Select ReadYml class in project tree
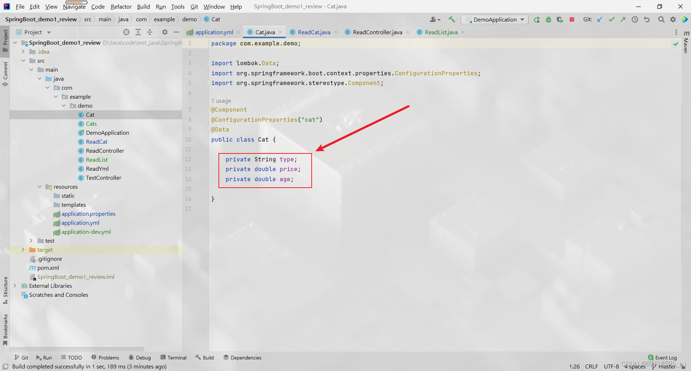The image size is (691, 371). (x=97, y=169)
